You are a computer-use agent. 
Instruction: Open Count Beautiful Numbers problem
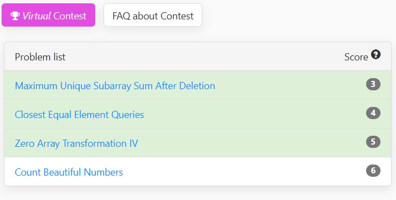pyautogui.click(x=69, y=172)
